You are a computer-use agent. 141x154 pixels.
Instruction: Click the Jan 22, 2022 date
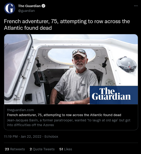[x=31, y=137]
